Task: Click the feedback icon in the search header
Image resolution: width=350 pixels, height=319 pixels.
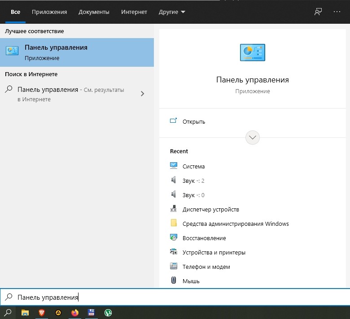Action: 318,12
